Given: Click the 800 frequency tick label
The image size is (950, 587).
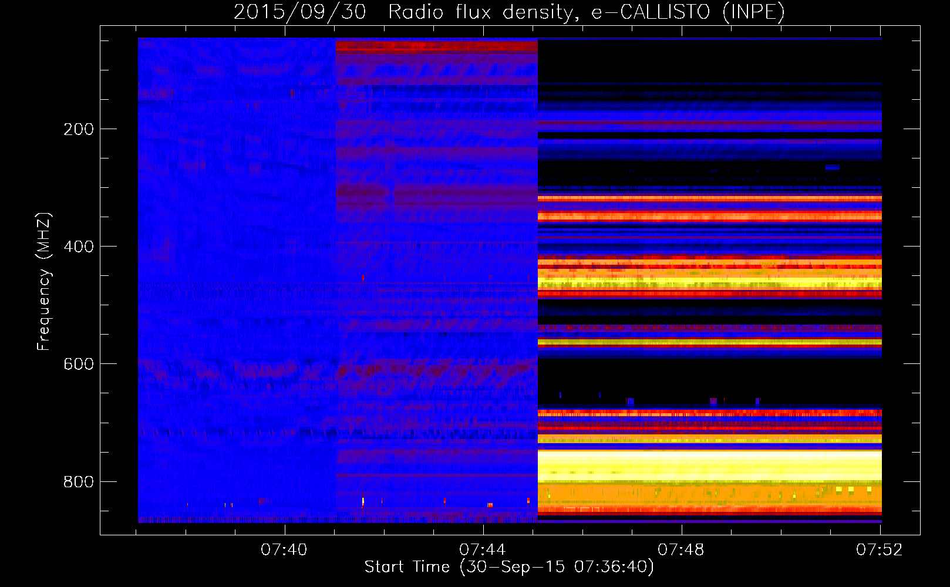Looking at the screenshot, I should coord(79,482).
